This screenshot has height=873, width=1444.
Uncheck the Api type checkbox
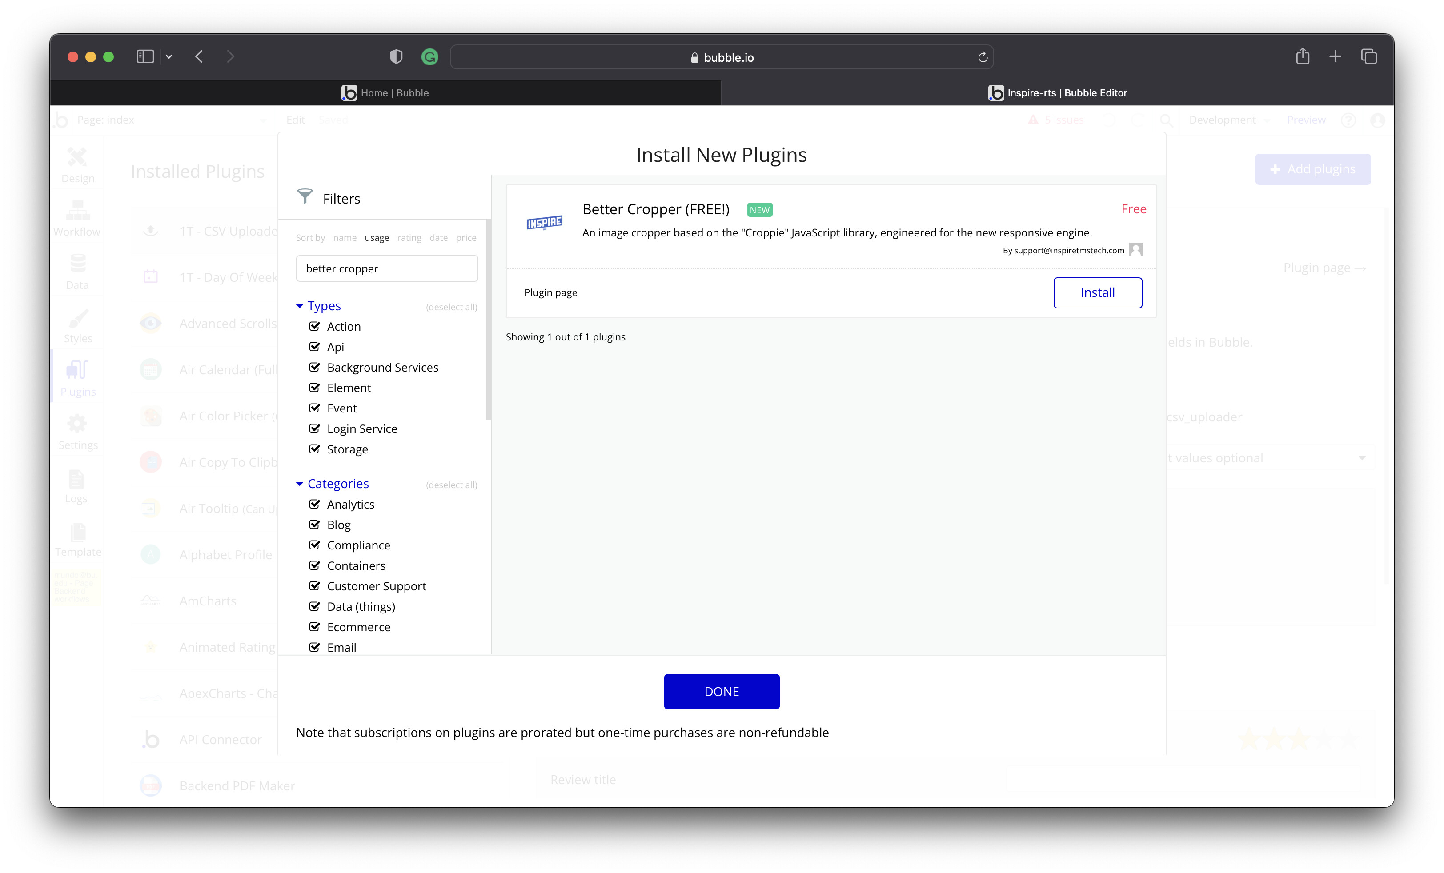click(315, 347)
